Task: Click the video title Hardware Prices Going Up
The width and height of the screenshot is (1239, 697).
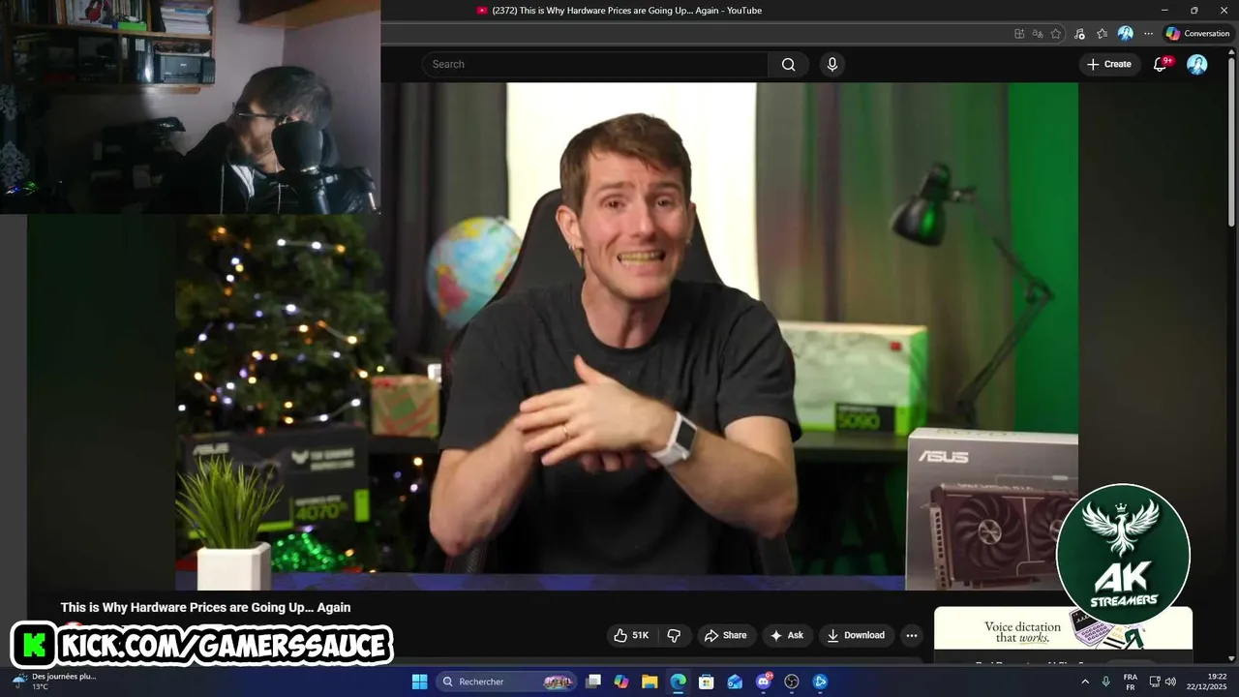Action: click(x=205, y=607)
